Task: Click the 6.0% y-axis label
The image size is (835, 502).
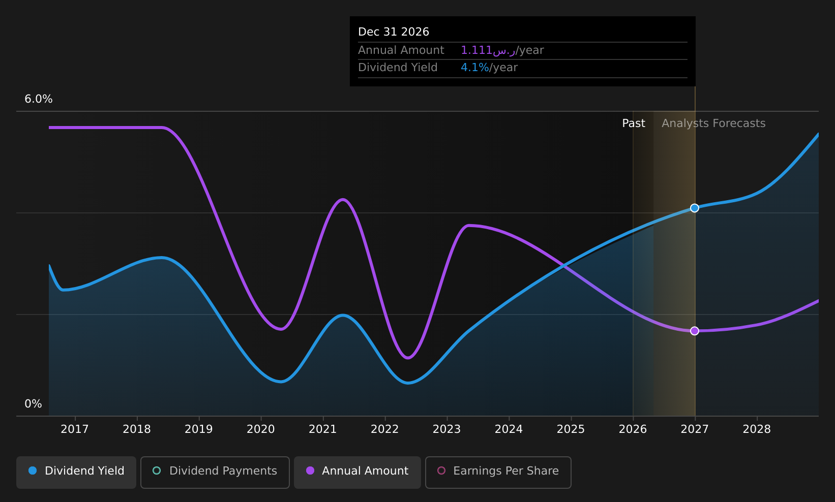Action: click(39, 99)
